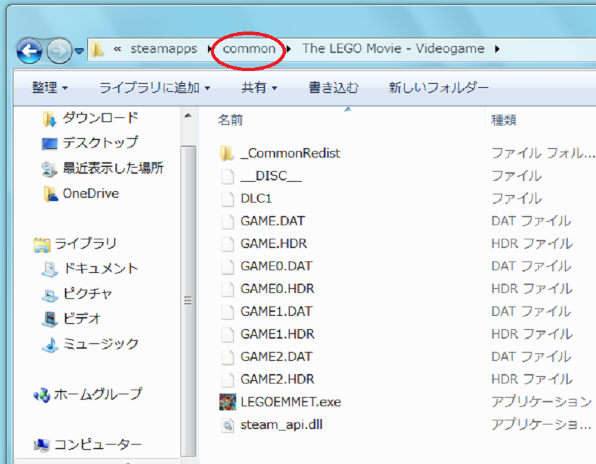This screenshot has height=464, width=596.
Task: Click the ライブラリ icon
Action: [x=42, y=245]
